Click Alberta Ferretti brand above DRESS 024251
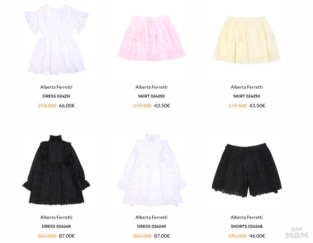This screenshot has height=243, width=313. tap(56, 87)
